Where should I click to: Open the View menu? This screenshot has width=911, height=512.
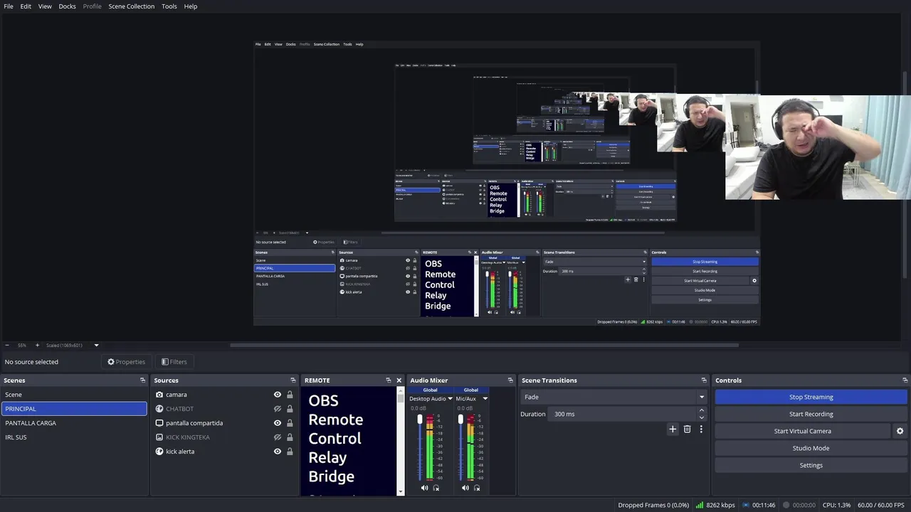[45, 6]
